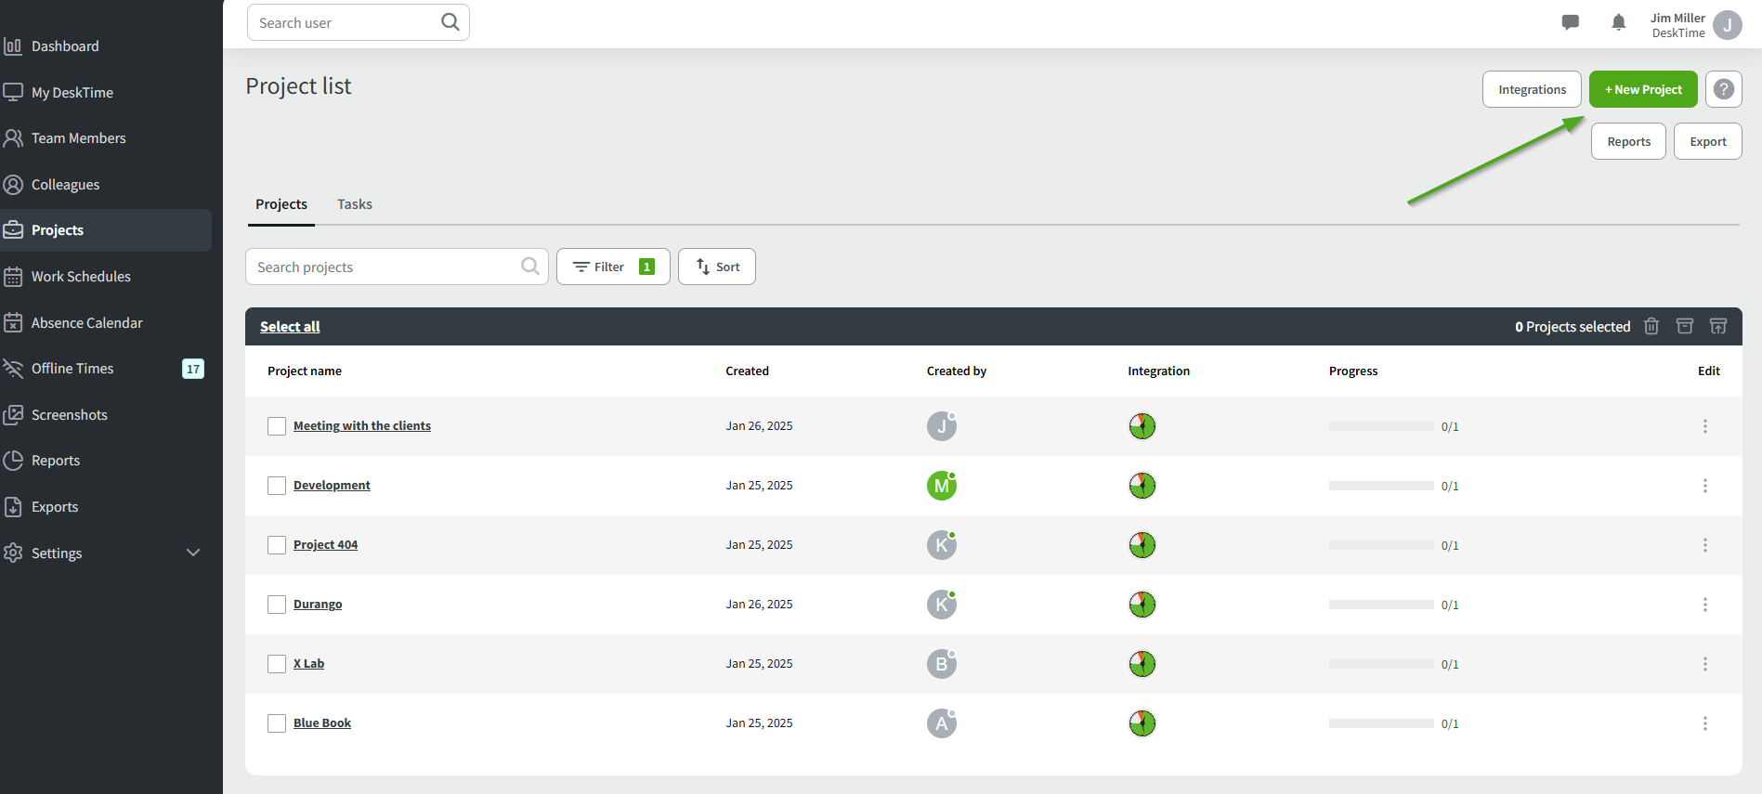Switch to the Tasks tab
Image resolution: width=1762 pixels, height=794 pixels.
click(x=354, y=204)
